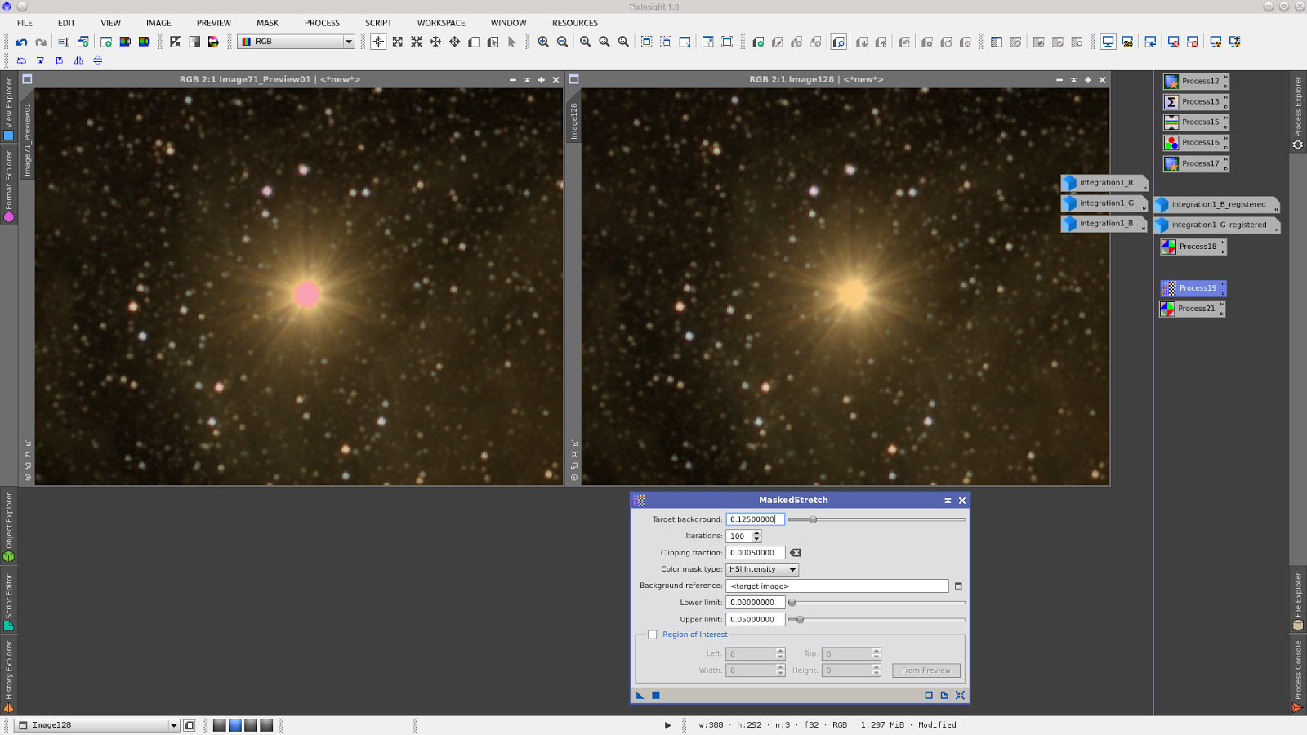Click the Undo arrow in the toolbar
This screenshot has width=1307, height=735.
pos(21,42)
